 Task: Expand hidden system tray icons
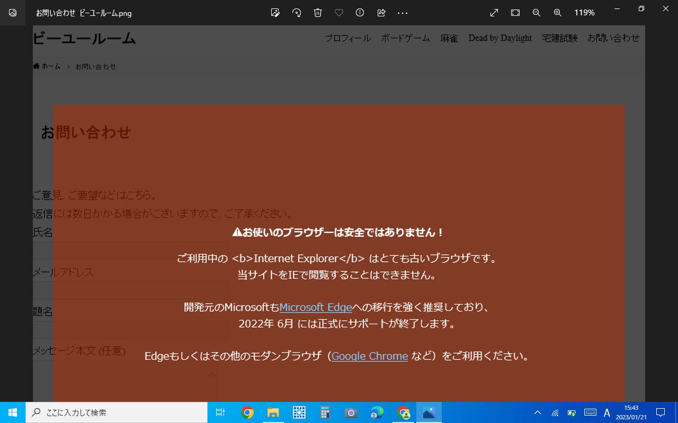pyautogui.click(x=538, y=412)
